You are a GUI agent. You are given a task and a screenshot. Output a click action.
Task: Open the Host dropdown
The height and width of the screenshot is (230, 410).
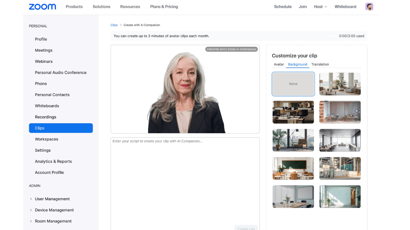[x=320, y=6]
